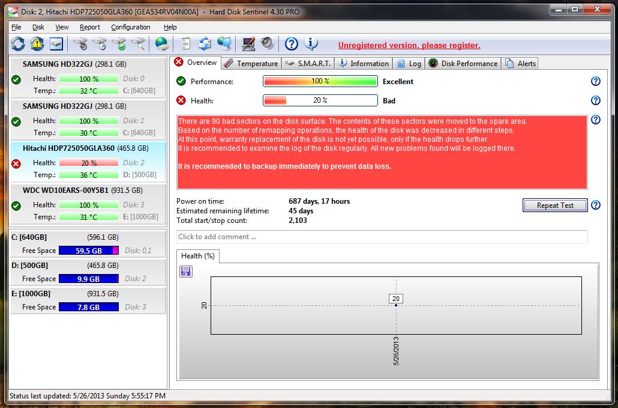
Task: Open the Disk menu
Action: (38, 27)
